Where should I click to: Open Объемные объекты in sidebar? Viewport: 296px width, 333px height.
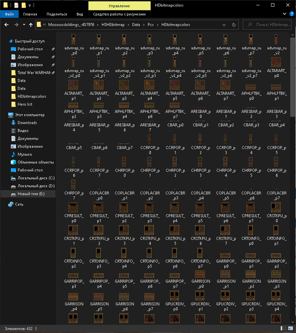pyautogui.click(x=35, y=162)
